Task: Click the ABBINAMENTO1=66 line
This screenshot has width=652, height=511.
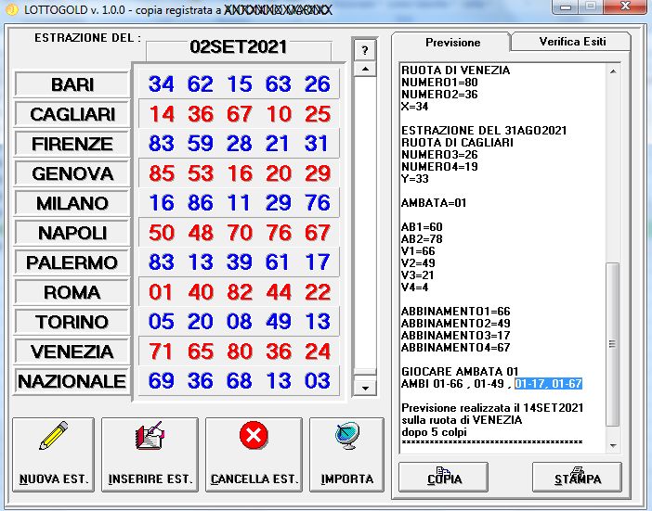Action: pos(455,312)
